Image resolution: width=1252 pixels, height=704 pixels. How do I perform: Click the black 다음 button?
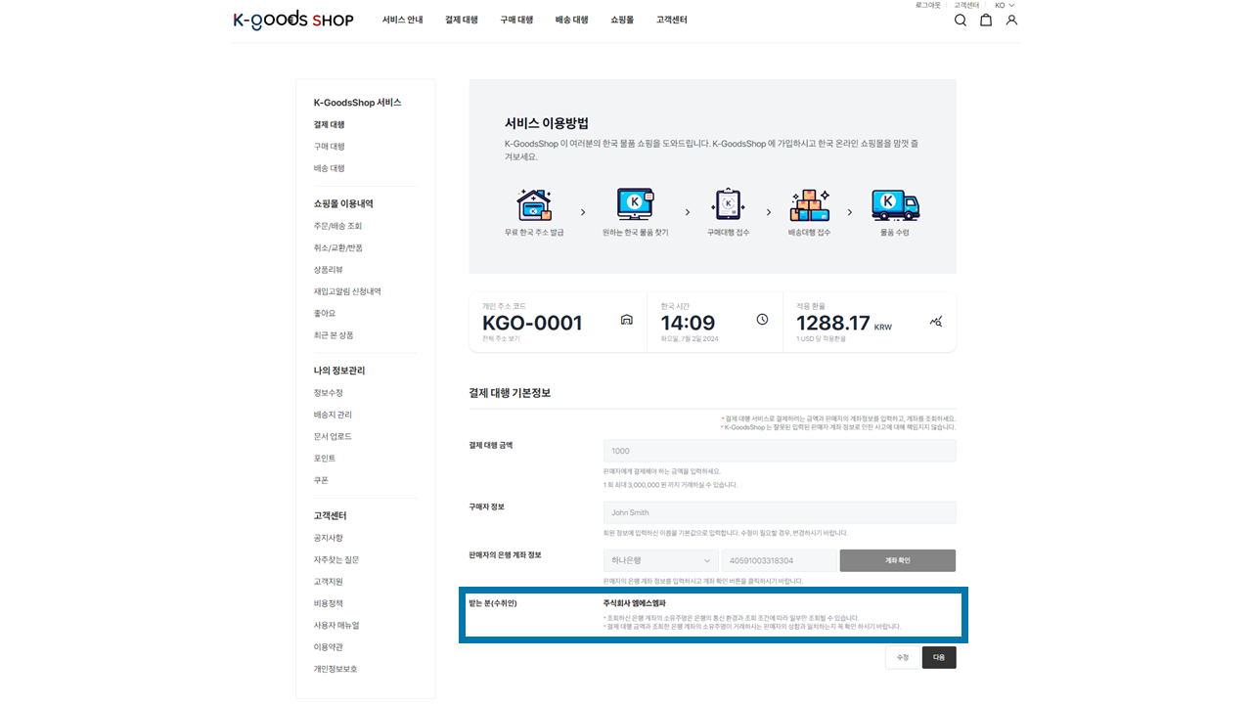tap(938, 657)
